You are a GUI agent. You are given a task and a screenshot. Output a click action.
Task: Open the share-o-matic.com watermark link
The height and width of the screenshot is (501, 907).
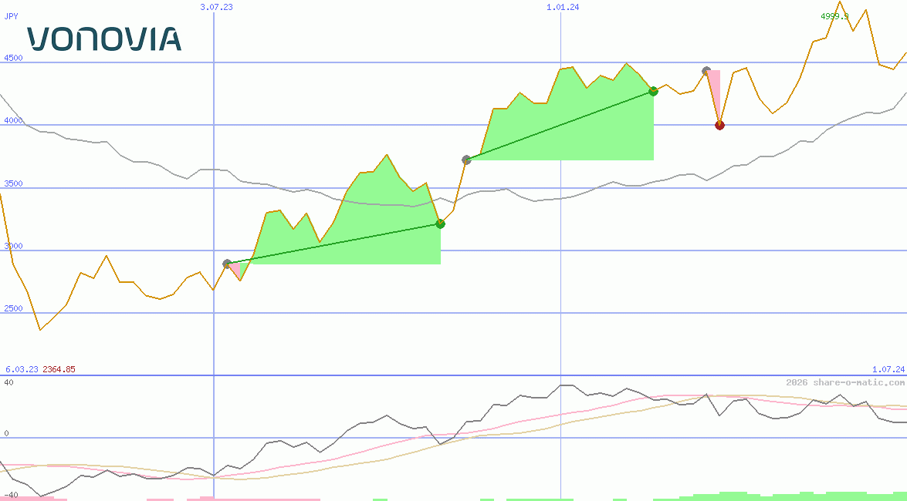pyautogui.click(x=844, y=382)
